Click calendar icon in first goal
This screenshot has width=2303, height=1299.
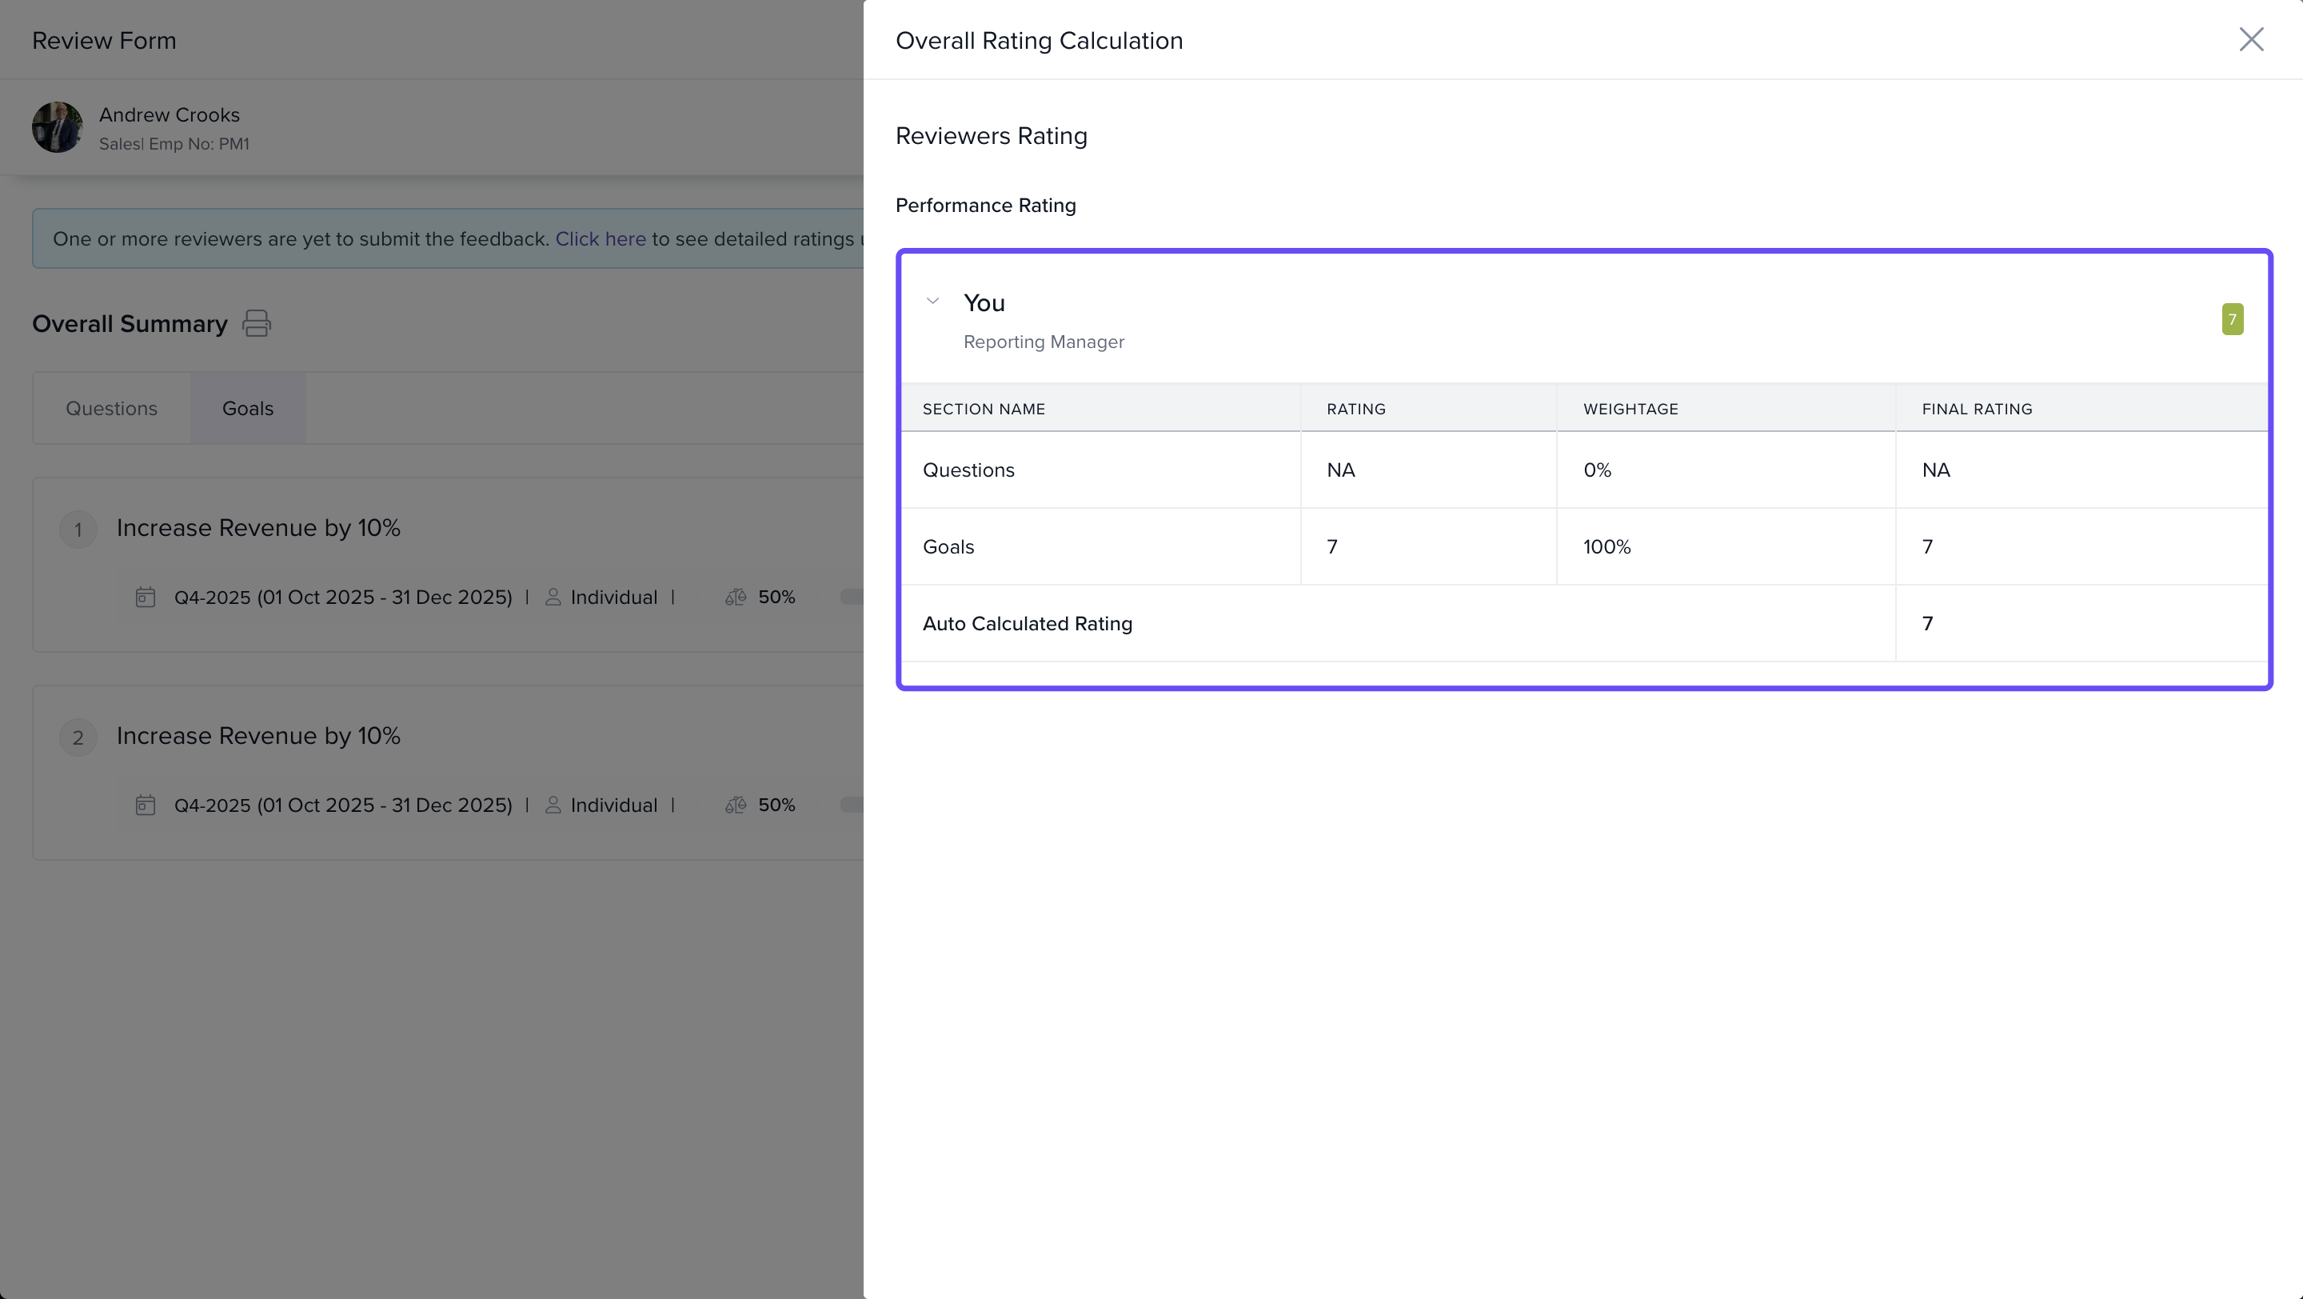pos(145,598)
